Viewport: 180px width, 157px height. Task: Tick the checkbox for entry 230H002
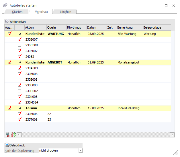pyautogui.click(x=19, y=91)
